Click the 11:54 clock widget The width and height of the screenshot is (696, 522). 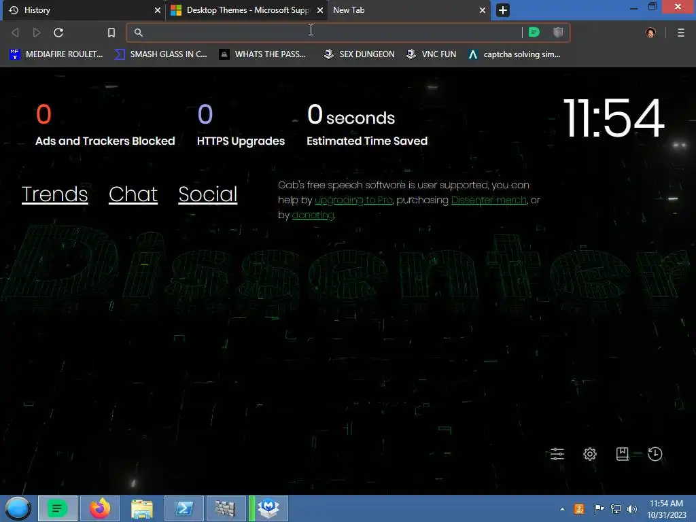pos(614,118)
